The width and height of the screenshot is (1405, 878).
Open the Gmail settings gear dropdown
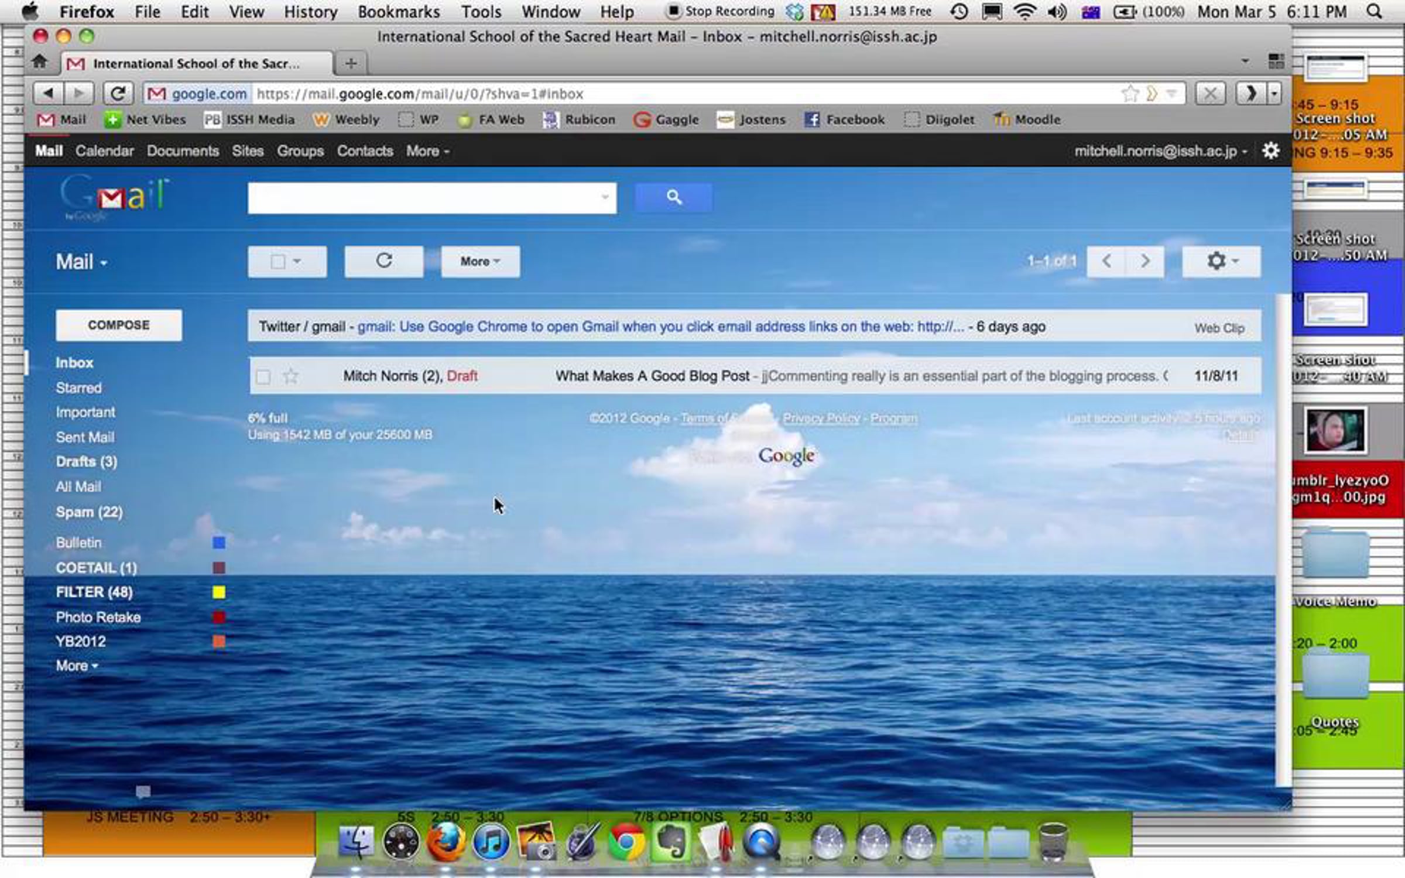pyautogui.click(x=1221, y=261)
